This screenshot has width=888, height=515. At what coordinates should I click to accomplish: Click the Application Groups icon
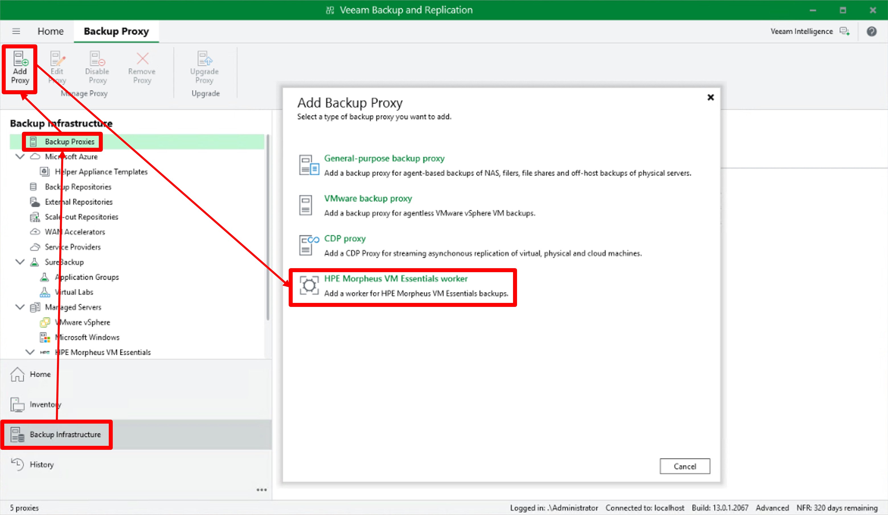44,277
